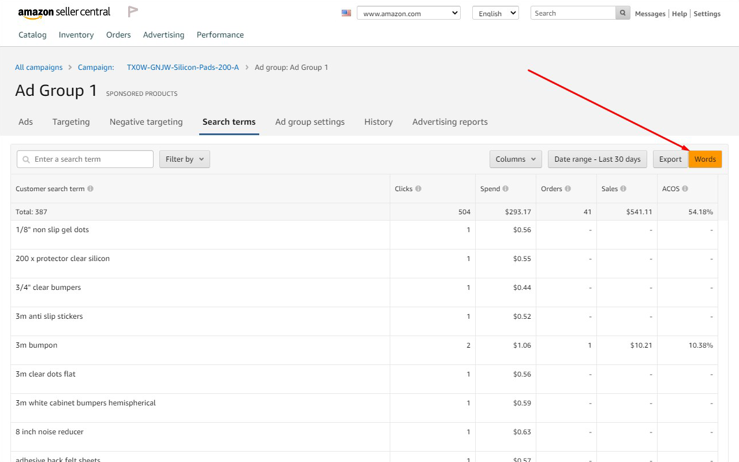Click info icon beside ACOS column
This screenshot has width=739, height=462.
(685, 189)
